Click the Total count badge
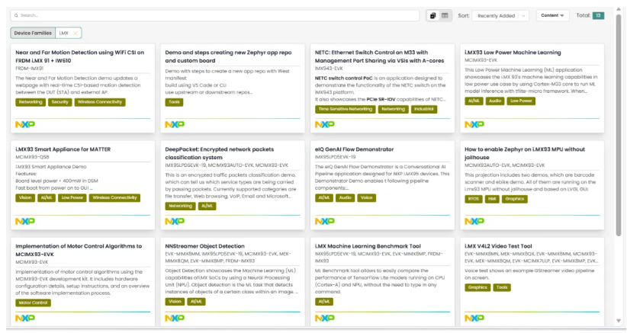 point(598,15)
